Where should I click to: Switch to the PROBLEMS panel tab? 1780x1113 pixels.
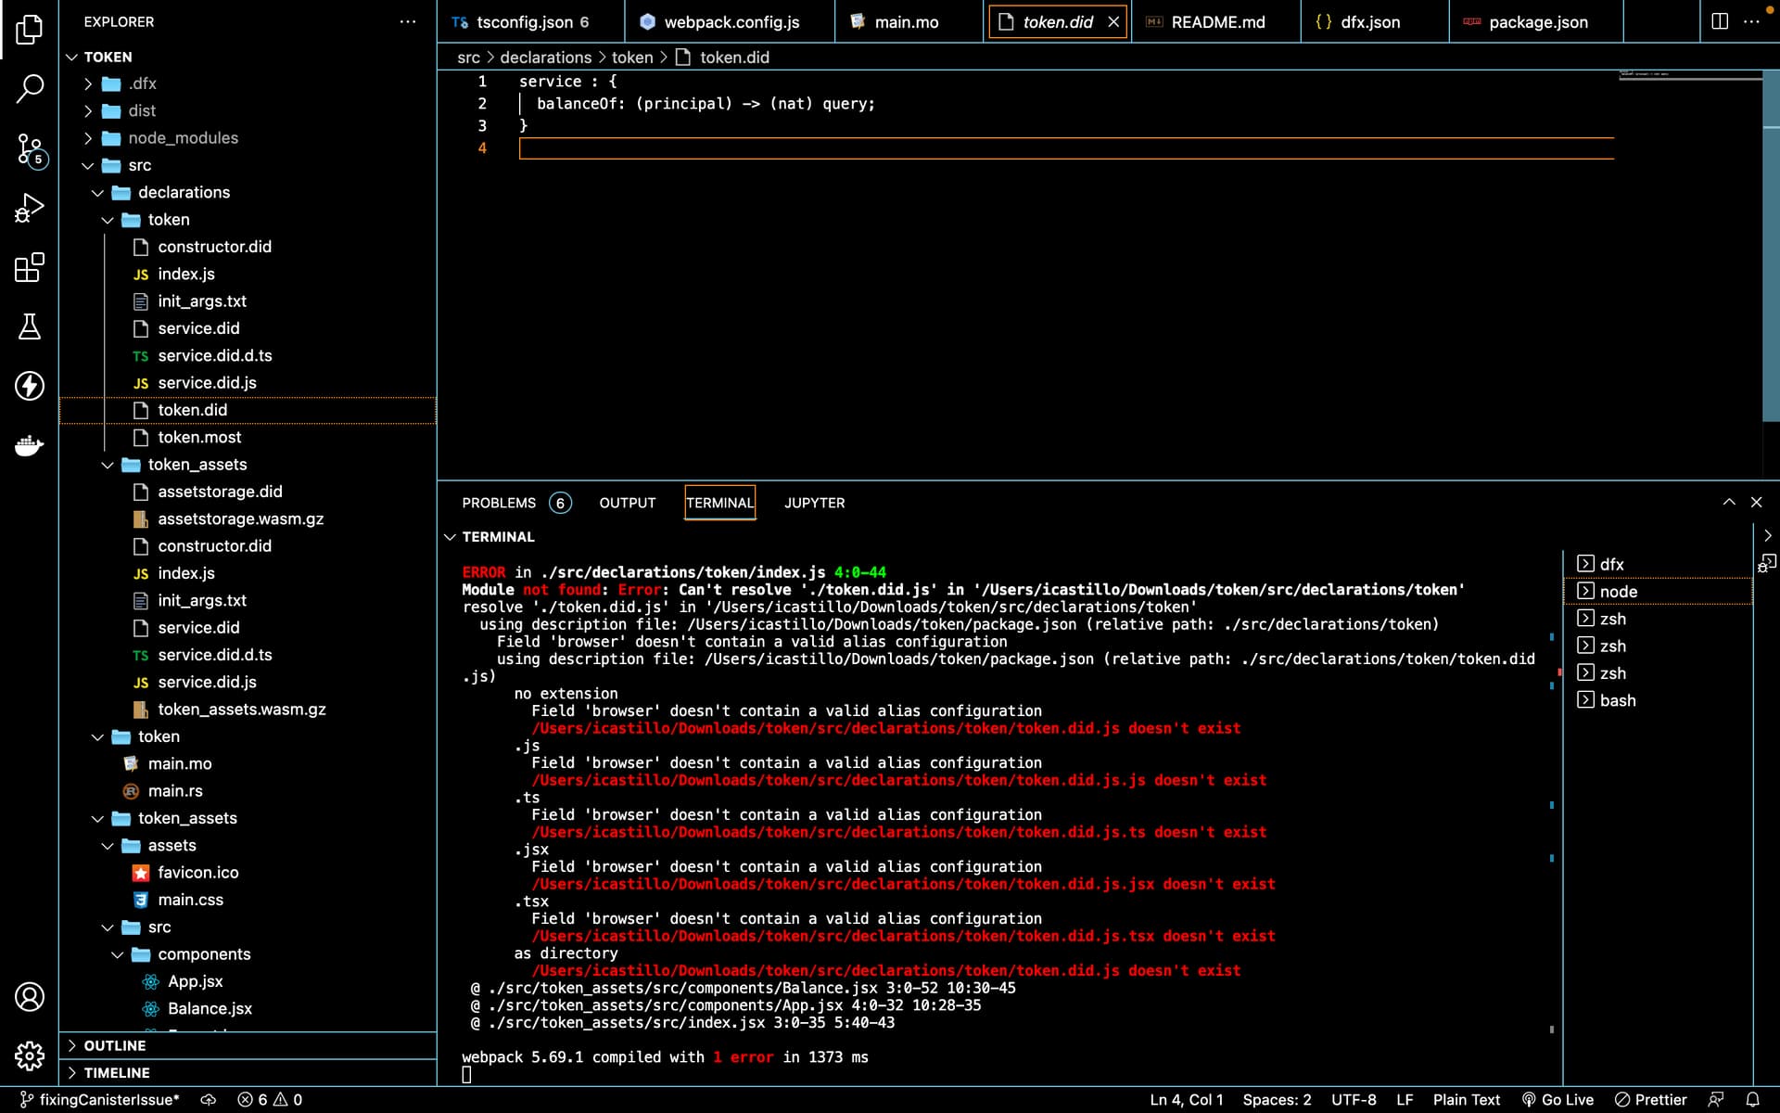[x=499, y=503]
